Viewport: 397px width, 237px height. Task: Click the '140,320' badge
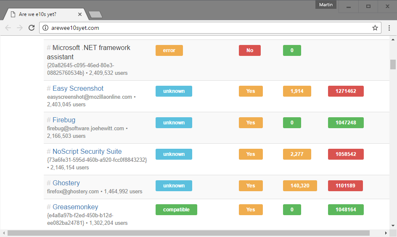[x=300, y=186]
